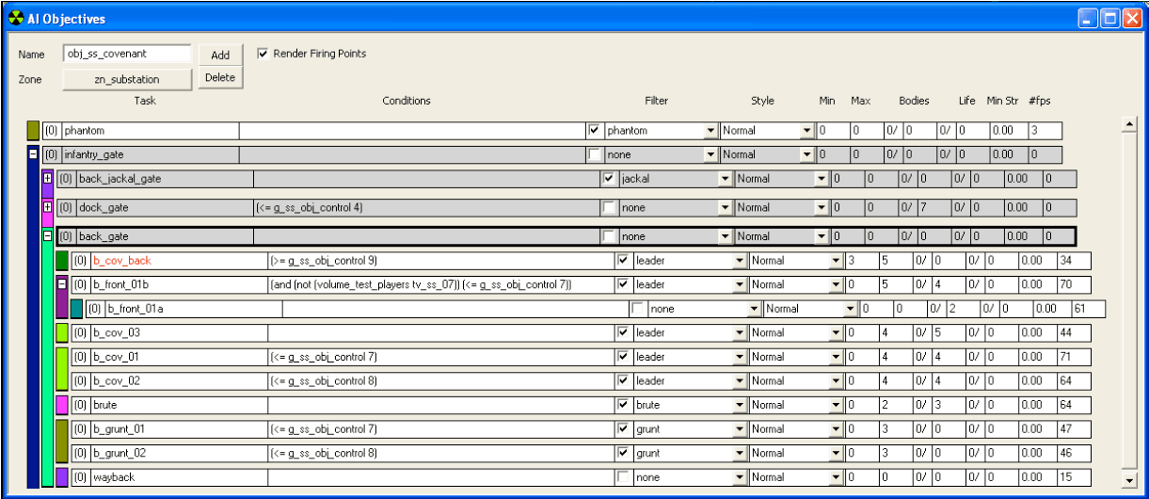The height and width of the screenshot is (499, 1149).
Task: Expand the dock_gate task
Action: (47, 206)
